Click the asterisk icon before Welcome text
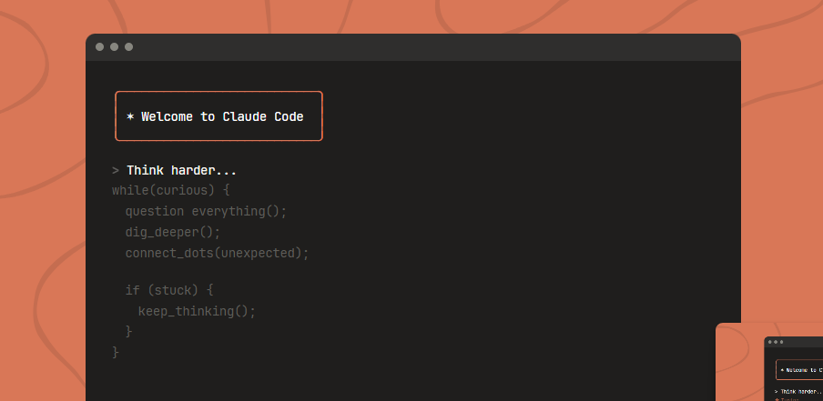Image resolution: width=823 pixels, height=401 pixels. tap(130, 117)
